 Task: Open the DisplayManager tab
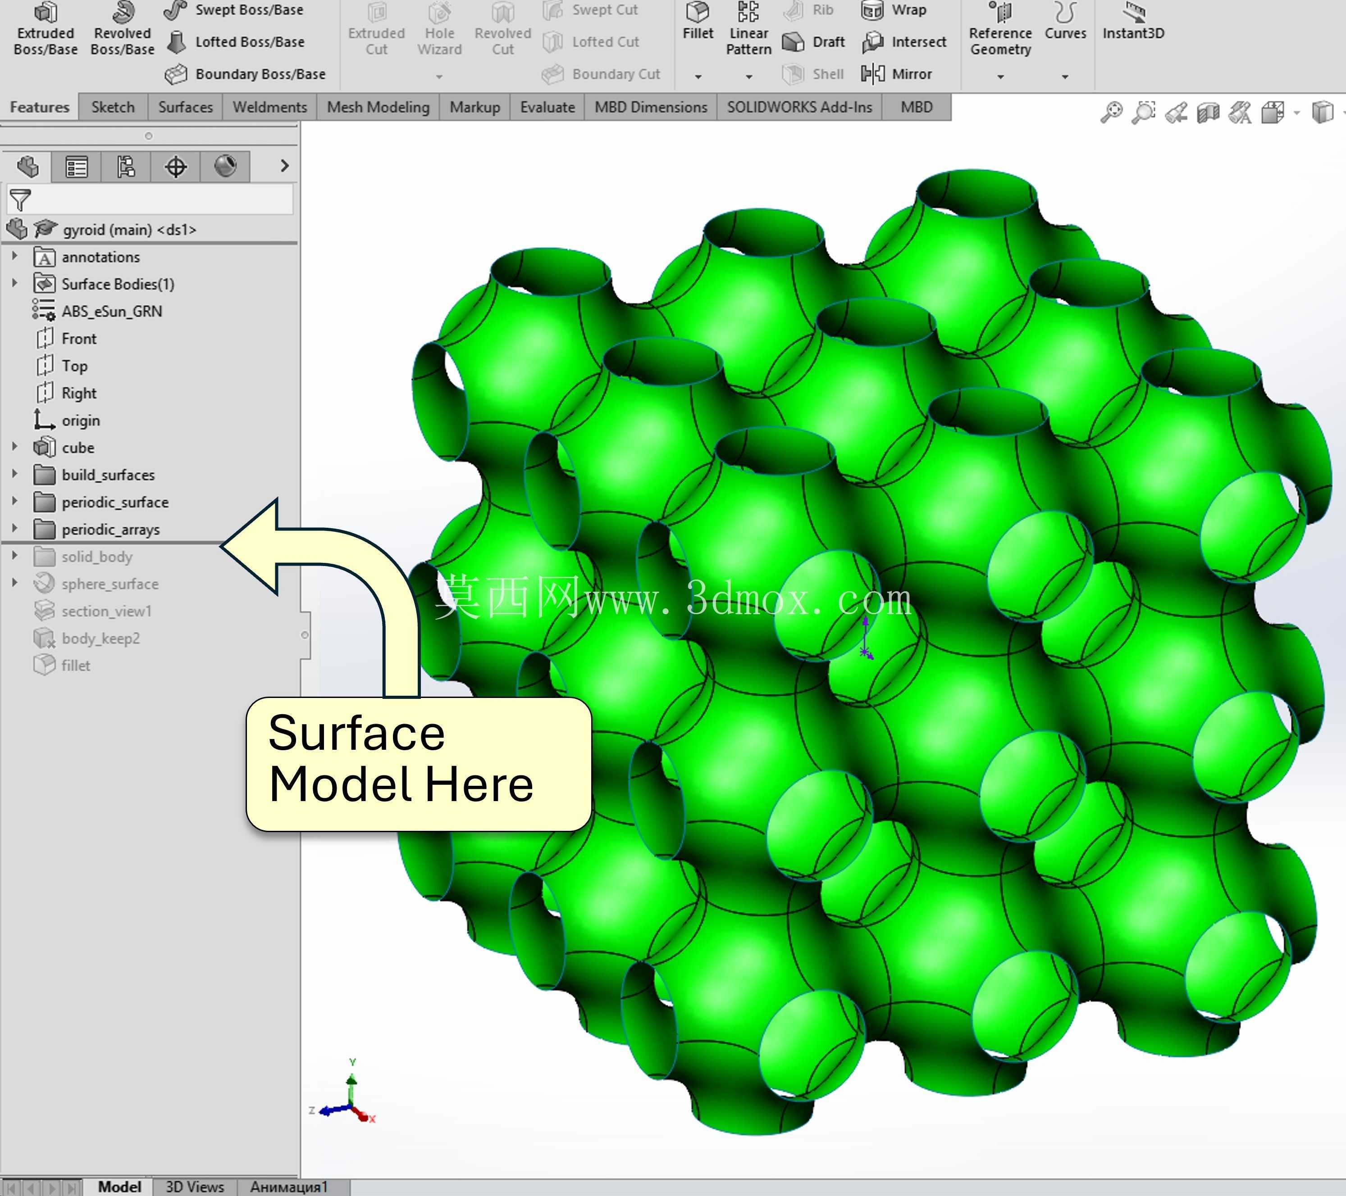click(x=225, y=167)
